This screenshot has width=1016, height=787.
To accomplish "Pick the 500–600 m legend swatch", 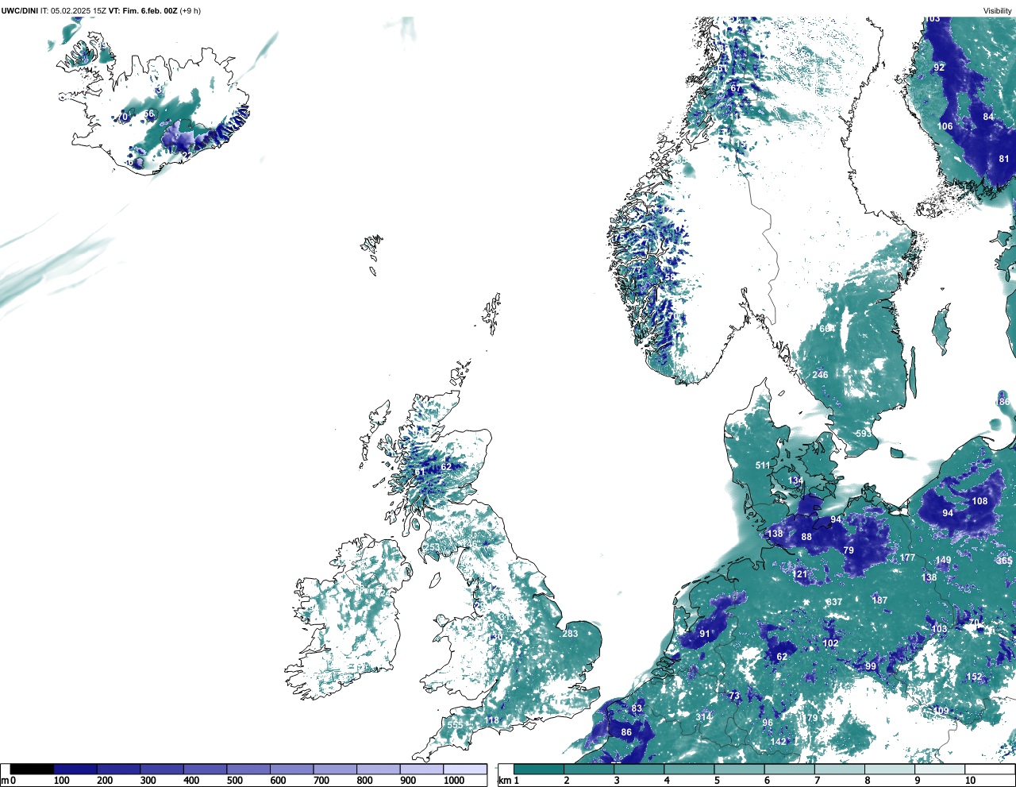I will pyautogui.click(x=248, y=769).
